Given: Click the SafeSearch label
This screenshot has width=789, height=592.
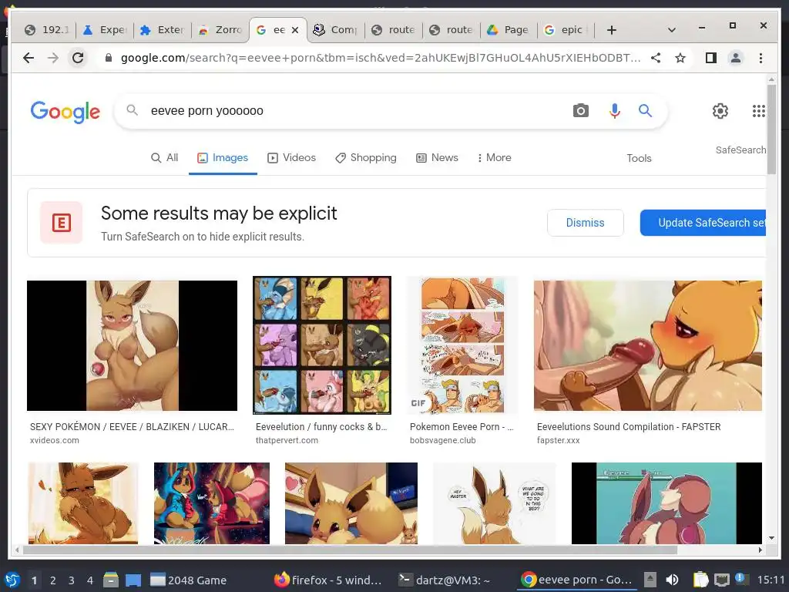Looking at the screenshot, I should [740, 150].
